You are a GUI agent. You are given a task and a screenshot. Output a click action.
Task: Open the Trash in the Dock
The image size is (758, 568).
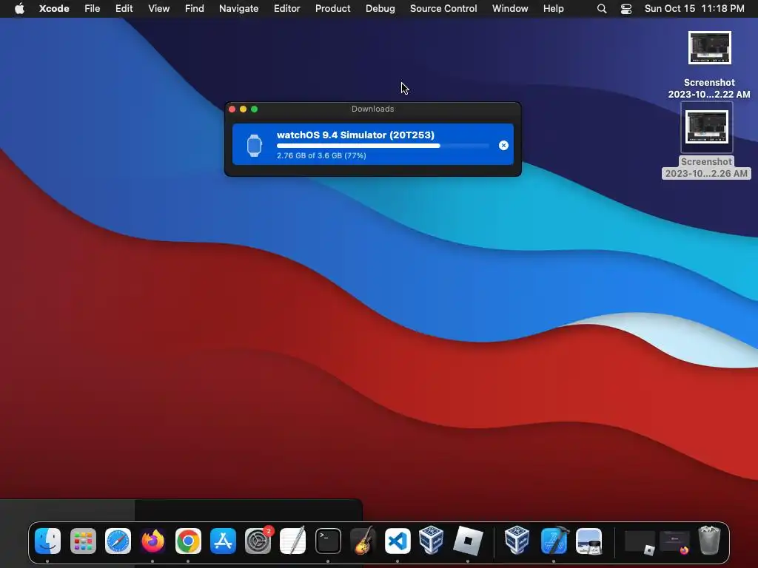709,541
